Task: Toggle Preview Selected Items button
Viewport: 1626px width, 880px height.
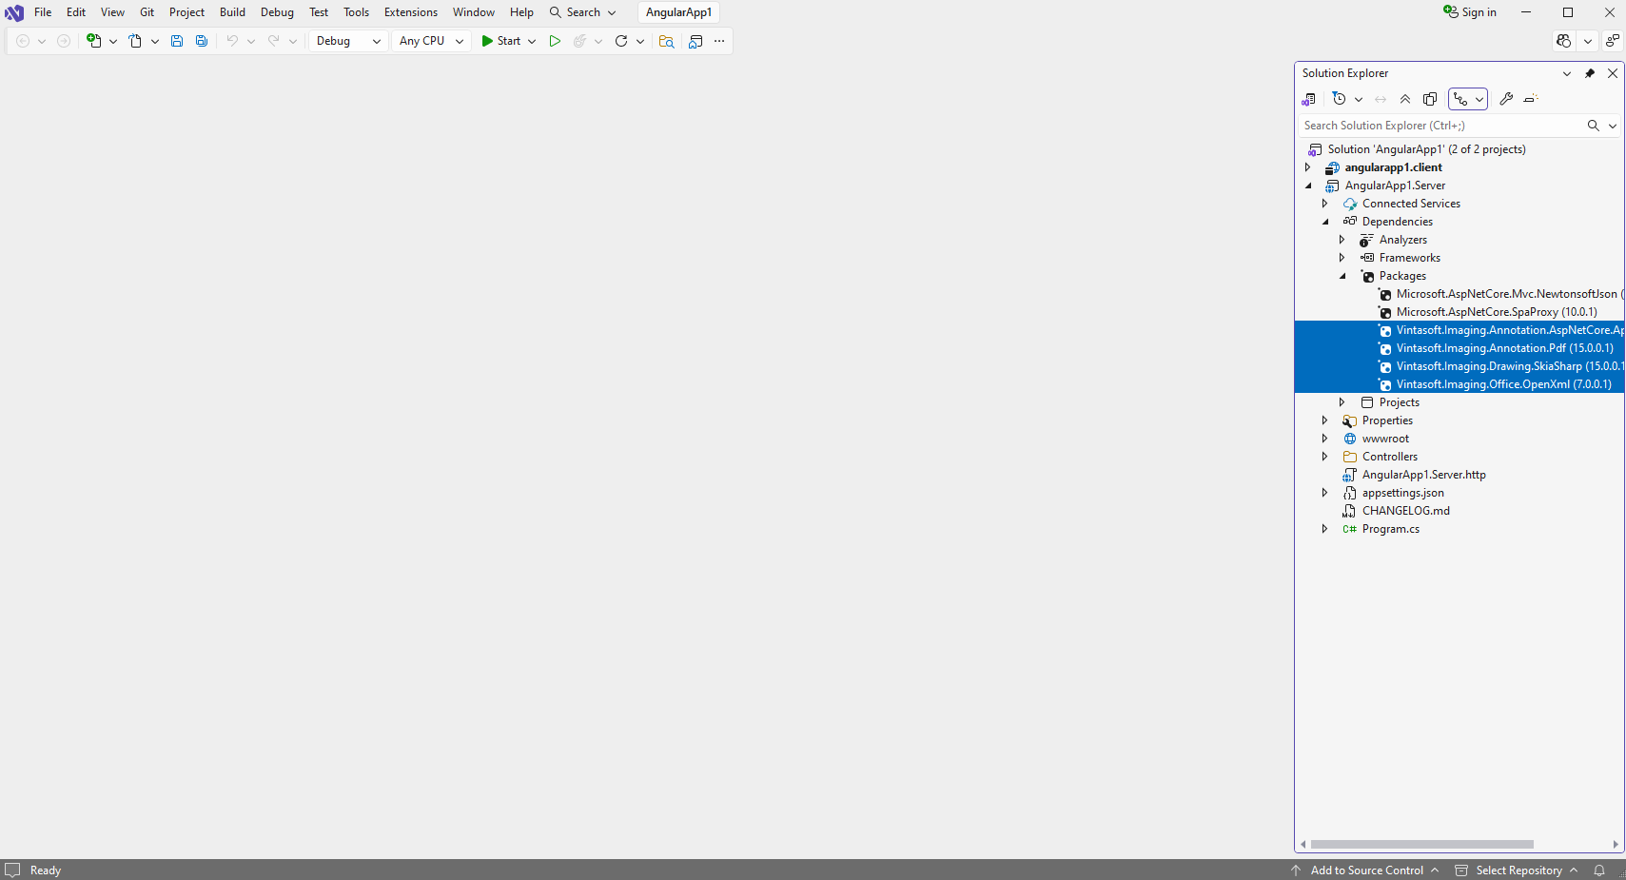Action: [x=1530, y=99]
